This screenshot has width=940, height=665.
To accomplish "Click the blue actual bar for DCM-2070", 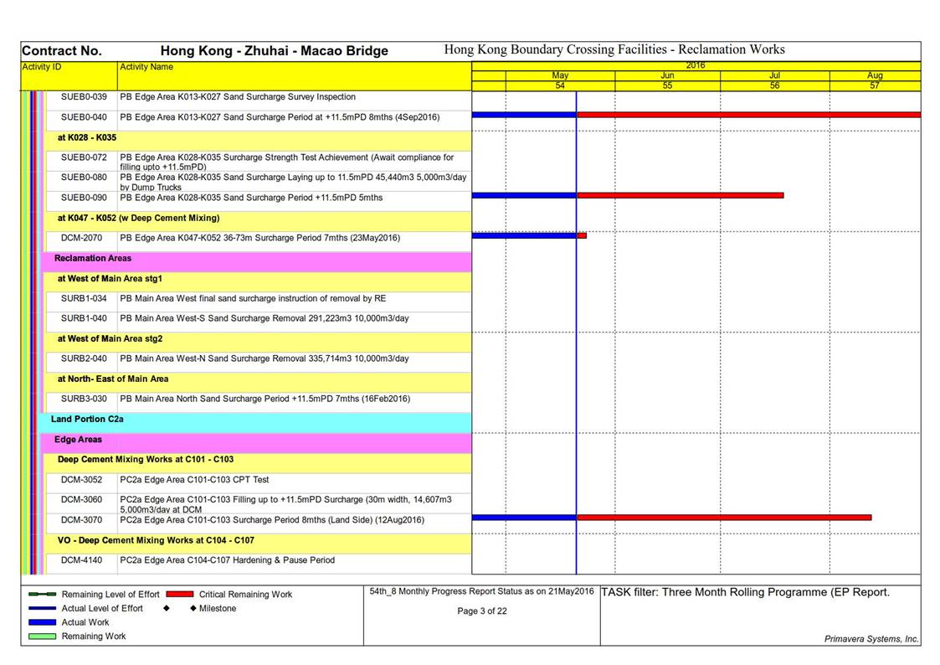I will tap(524, 235).
